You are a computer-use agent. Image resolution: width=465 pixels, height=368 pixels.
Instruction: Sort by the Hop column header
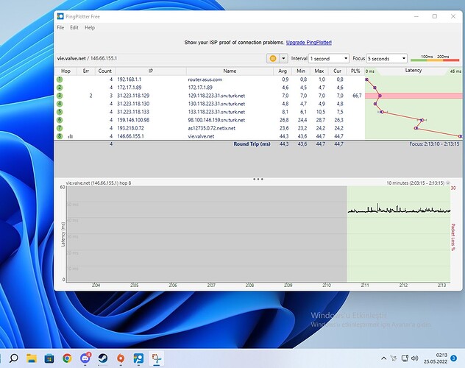tap(65, 71)
